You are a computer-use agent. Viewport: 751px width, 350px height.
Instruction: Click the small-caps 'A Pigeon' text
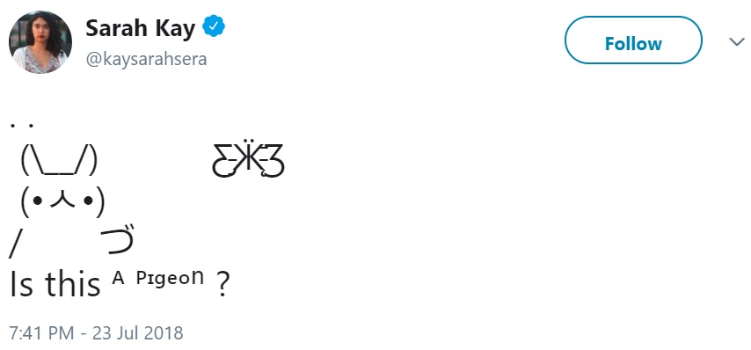(x=158, y=278)
